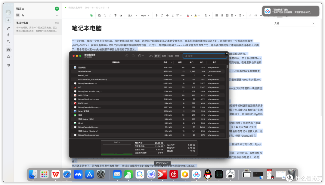
Task: Open the lightning quick-action tool in sidebar
Action: 8,35
